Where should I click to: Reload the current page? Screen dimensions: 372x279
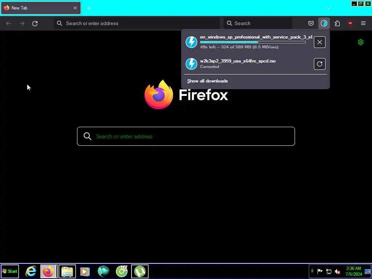[35, 23]
